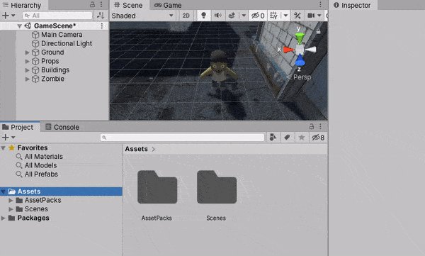425x256 pixels.
Task: Click the gizmo green Y axis cone
Action: [x=300, y=38]
